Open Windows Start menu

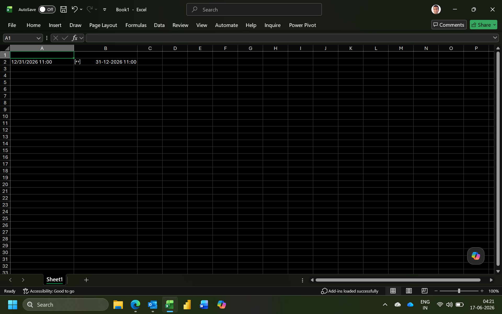pos(13,305)
